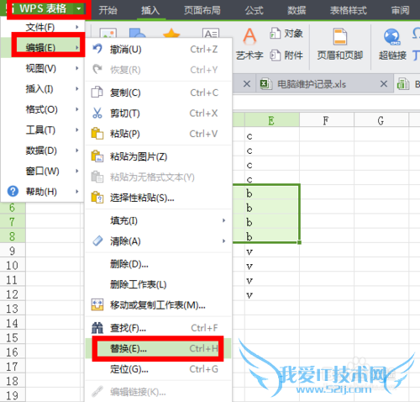Close the 电脑维护记录.xls document tab
Image resolution: width=420 pixels, height=402 pixels.
384,83
